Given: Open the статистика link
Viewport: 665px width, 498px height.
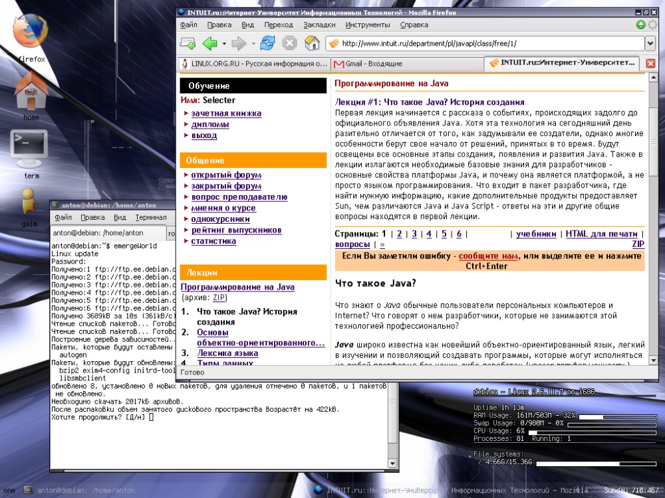Looking at the screenshot, I should pyautogui.click(x=213, y=240).
